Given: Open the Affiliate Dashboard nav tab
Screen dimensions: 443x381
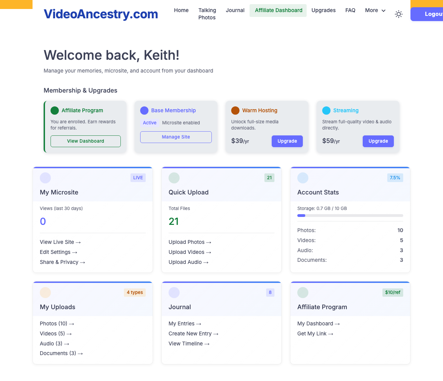Looking at the screenshot, I should pyautogui.click(x=278, y=10).
